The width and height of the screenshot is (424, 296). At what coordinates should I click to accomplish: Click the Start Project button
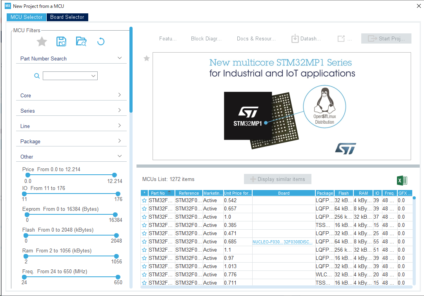[x=386, y=38]
